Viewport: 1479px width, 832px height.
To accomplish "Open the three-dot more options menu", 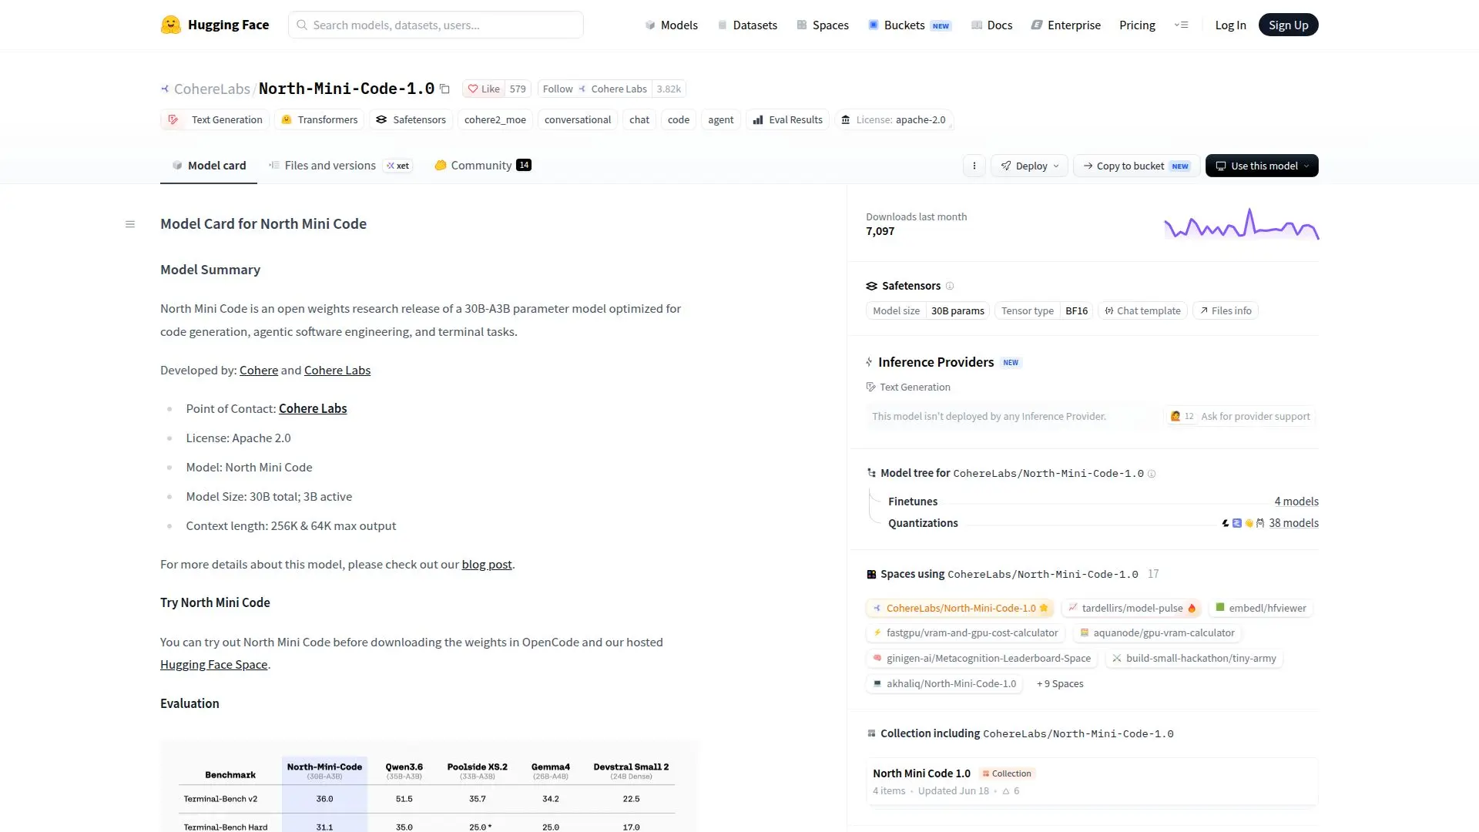I will click(974, 166).
